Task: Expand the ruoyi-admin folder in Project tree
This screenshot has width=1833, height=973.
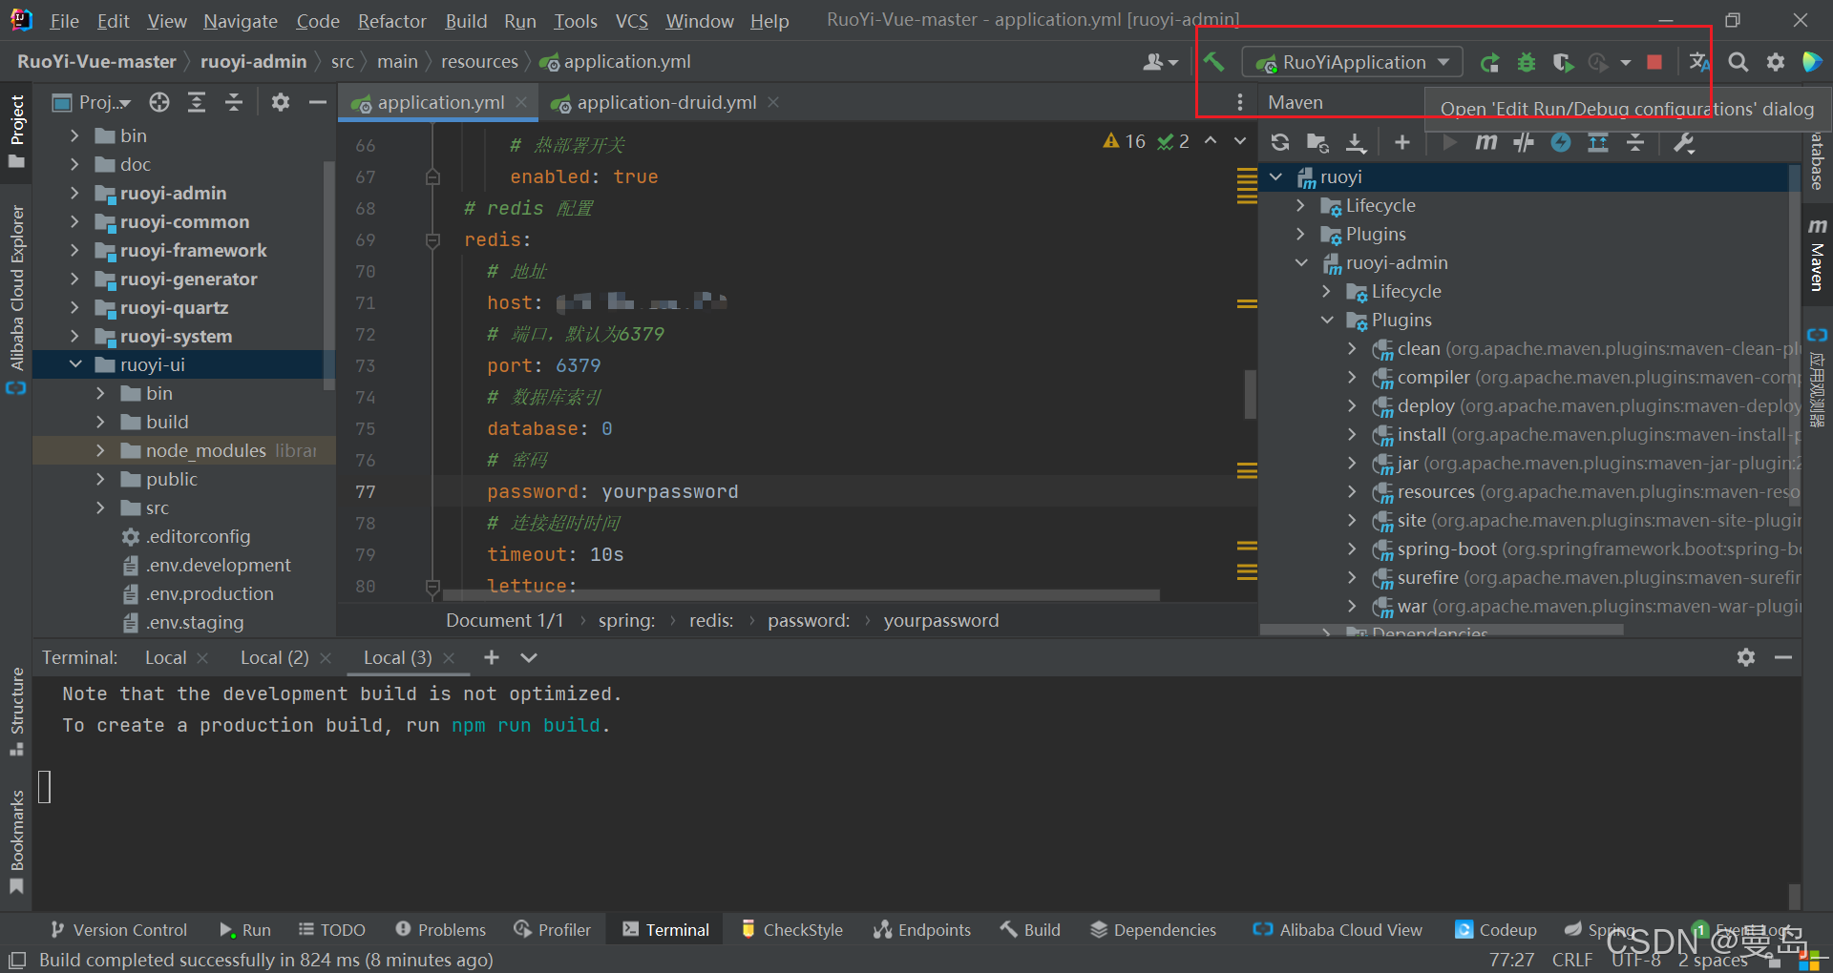Action: 74,194
